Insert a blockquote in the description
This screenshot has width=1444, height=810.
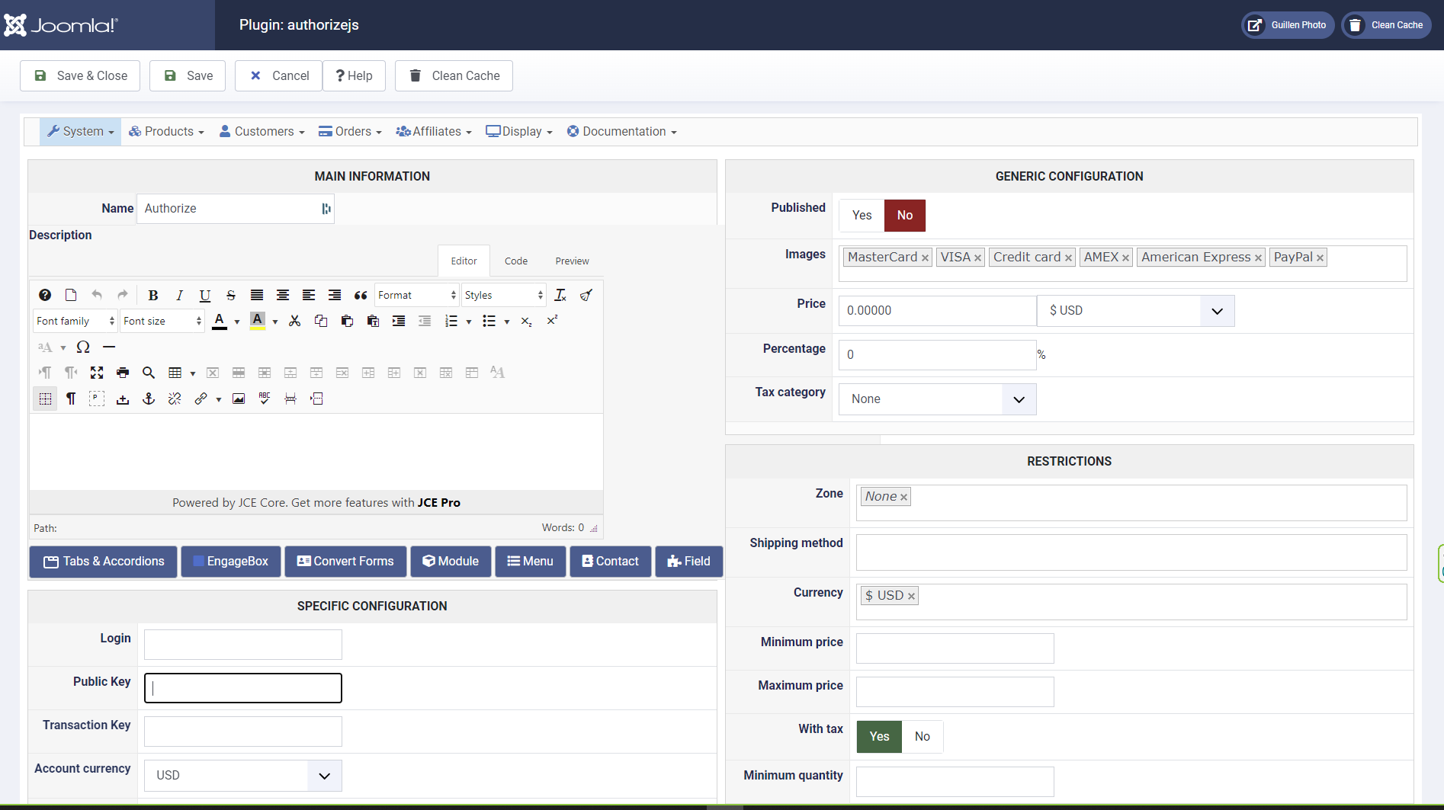click(x=361, y=296)
